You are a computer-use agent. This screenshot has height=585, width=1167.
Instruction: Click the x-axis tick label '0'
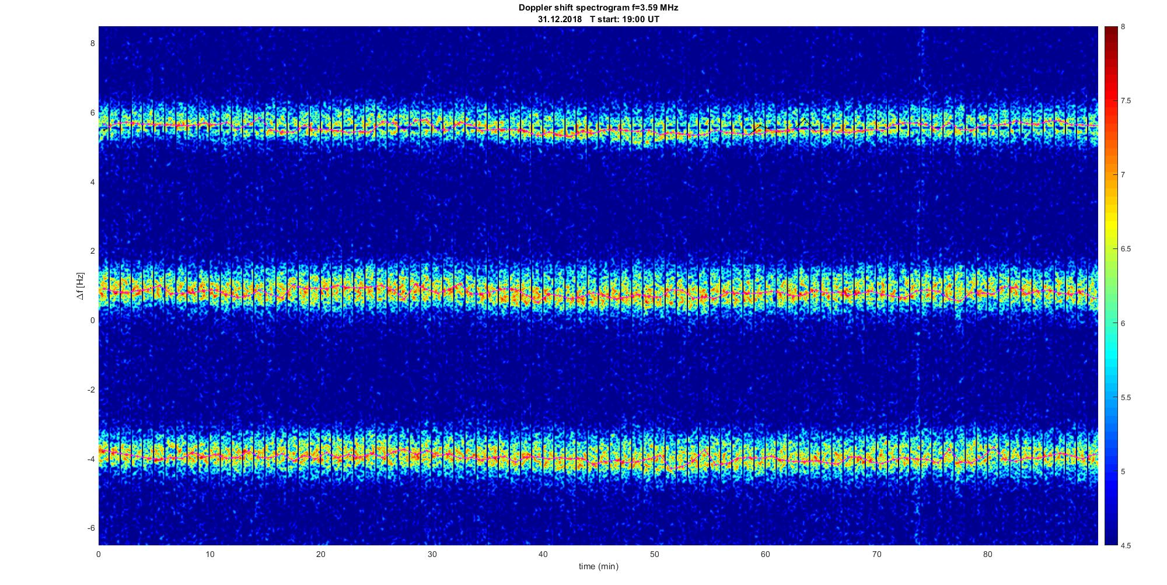pos(99,554)
